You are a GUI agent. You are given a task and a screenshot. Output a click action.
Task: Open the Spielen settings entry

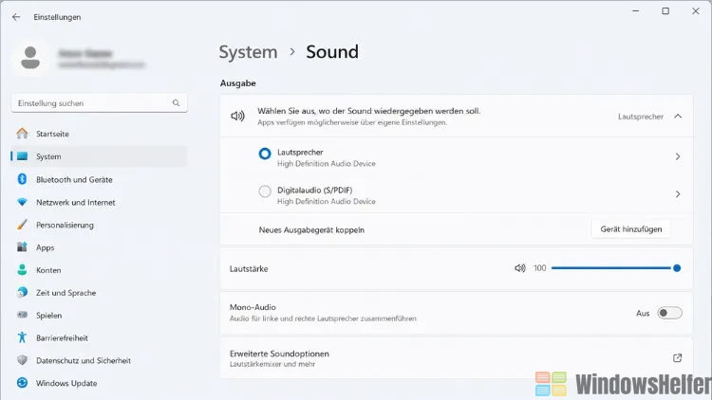click(99, 316)
